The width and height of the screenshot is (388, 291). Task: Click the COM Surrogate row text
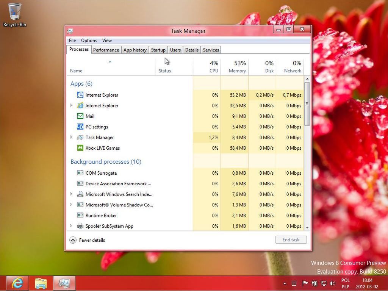point(101,173)
